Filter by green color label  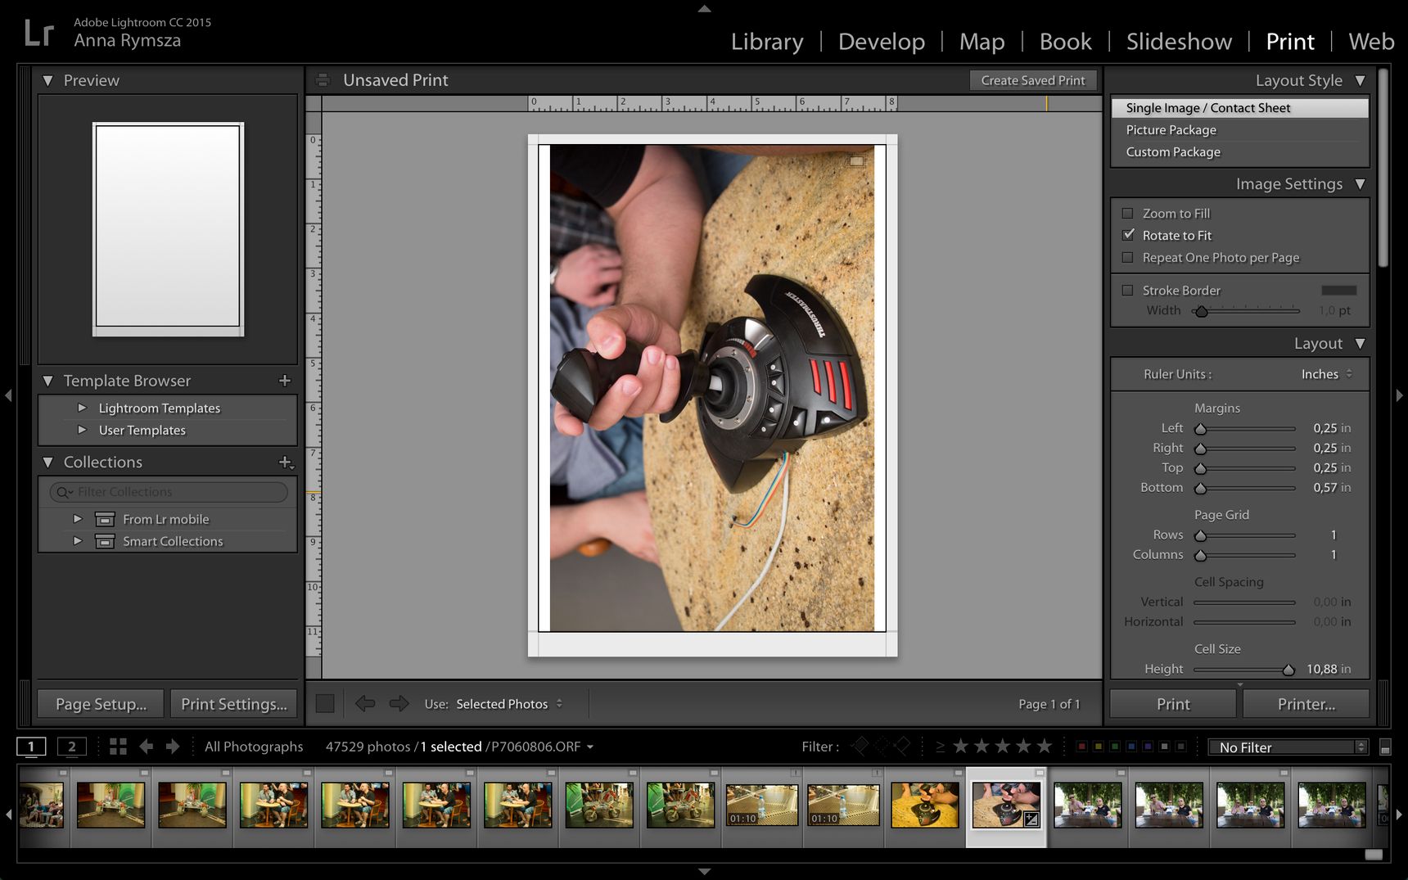(1115, 747)
